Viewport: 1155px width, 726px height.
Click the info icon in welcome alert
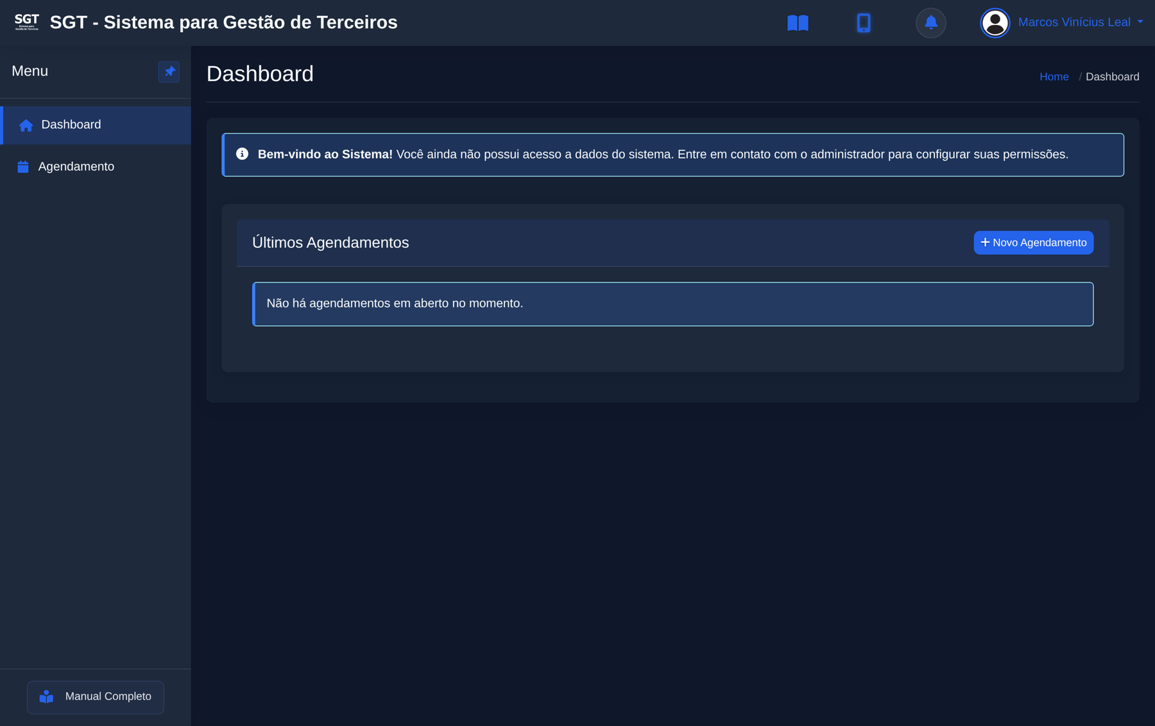click(242, 154)
